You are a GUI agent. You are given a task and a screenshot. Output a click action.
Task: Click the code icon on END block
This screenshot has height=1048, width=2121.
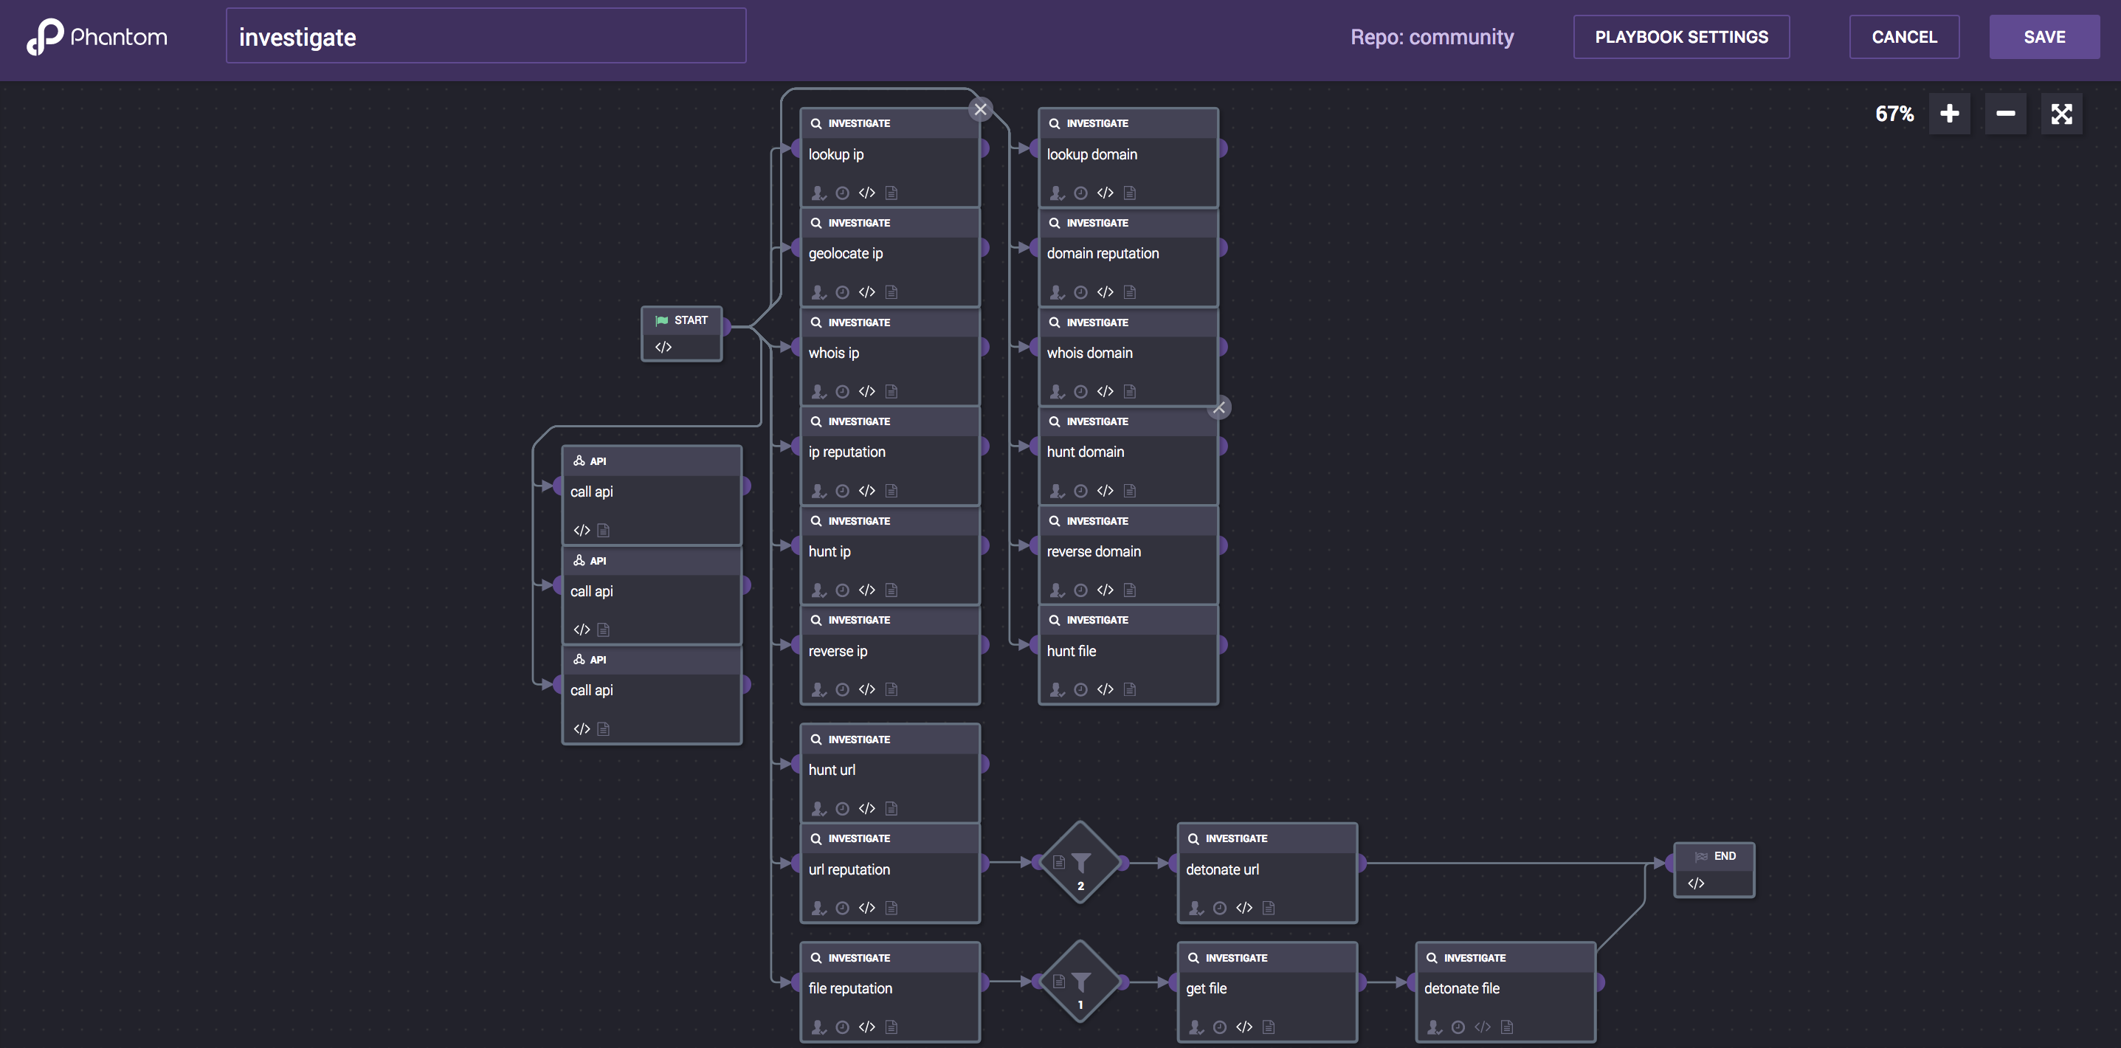1695,883
